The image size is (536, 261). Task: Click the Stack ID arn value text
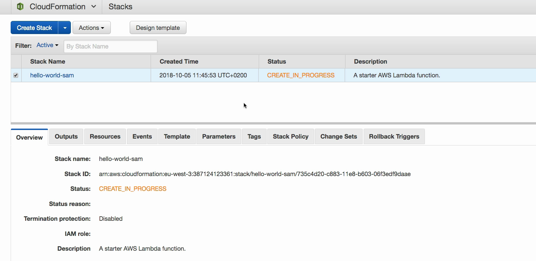pyautogui.click(x=255, y=174)
